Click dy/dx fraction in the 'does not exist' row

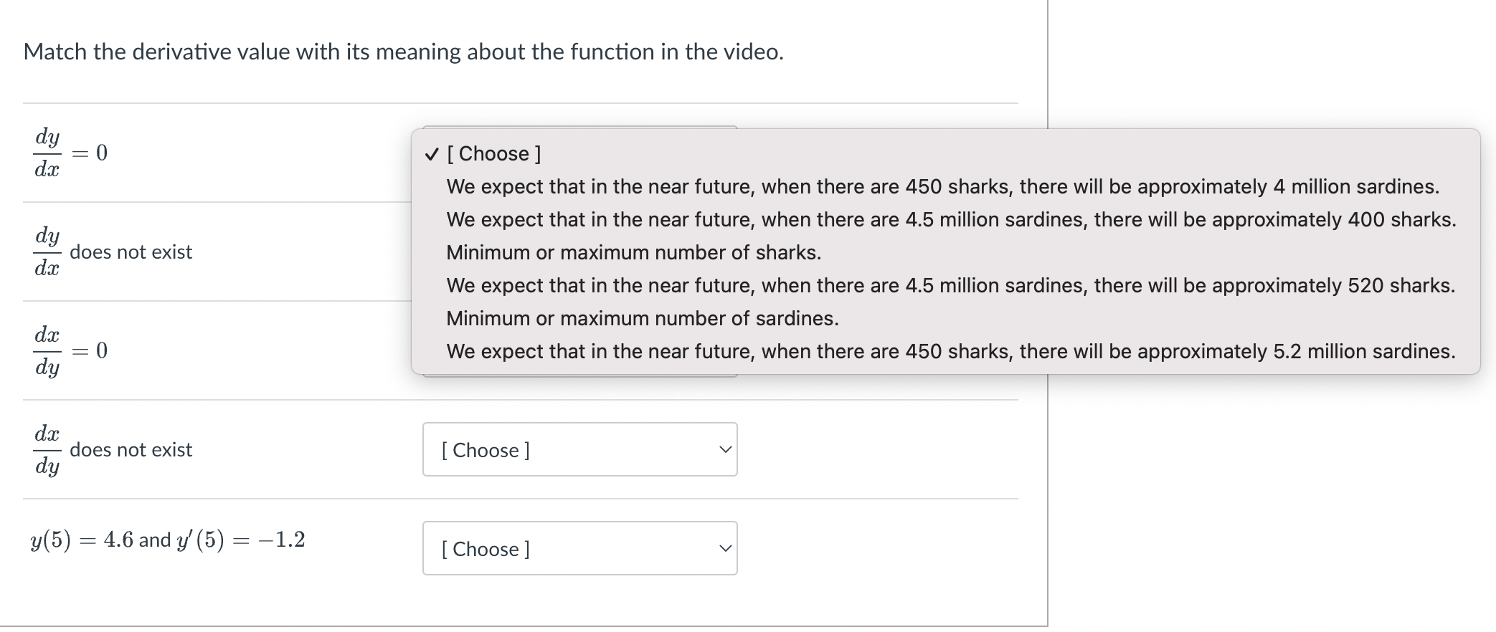[47, 252]
